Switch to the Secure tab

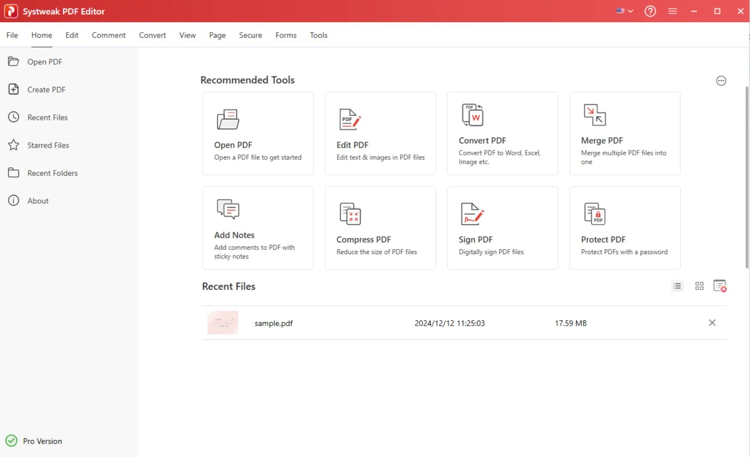(x=251, y=35)
